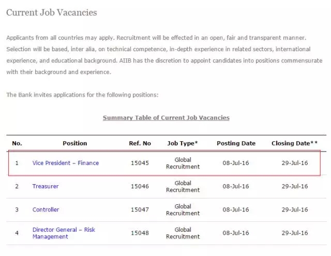Image resolution: width=331 pixels, height=256 pixels.
Task: Open the Vice President – Finance vacancy link
Action: (x=65, y=163)
